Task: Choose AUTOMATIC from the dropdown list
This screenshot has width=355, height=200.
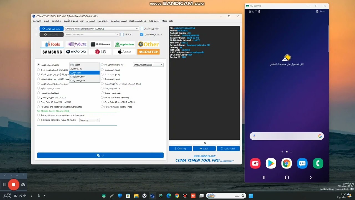Action: pyautogui.click(x=84, y=69)
